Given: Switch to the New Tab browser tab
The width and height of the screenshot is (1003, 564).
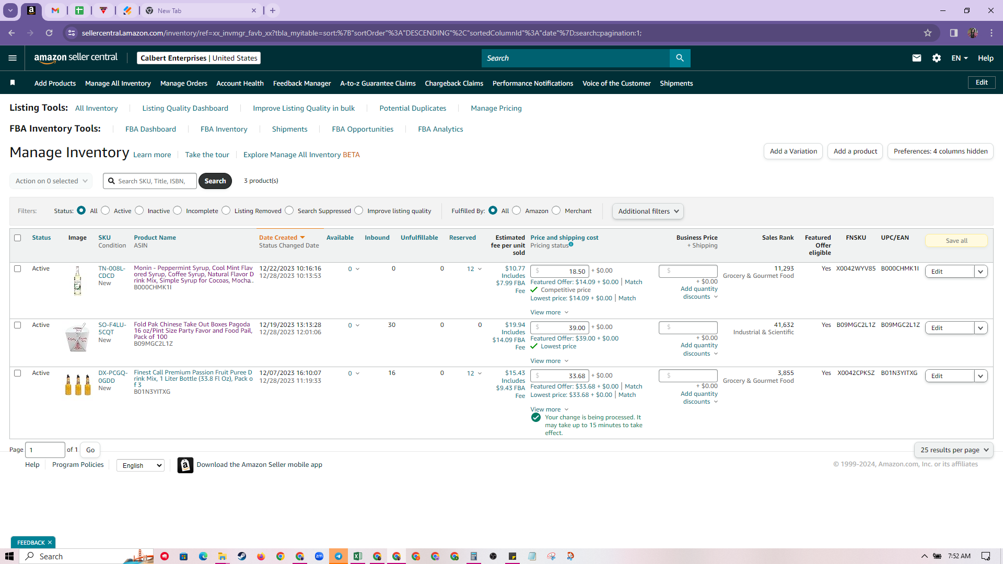Looking at the screenshot, I should [x=201, y=10].
